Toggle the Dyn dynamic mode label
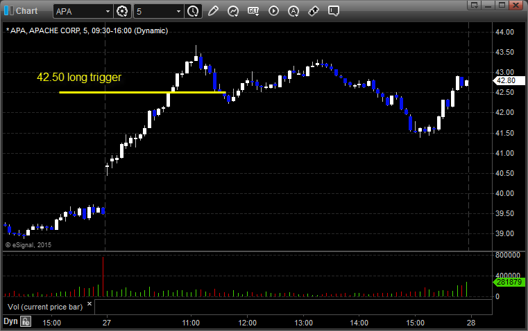Screen dimensions: 528x331 [10, 321]
